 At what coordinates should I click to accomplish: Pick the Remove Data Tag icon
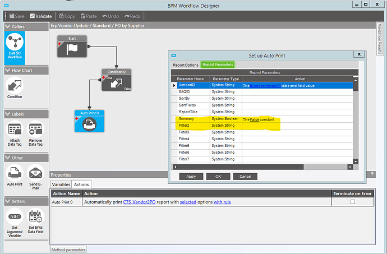(x=35, y=130)
